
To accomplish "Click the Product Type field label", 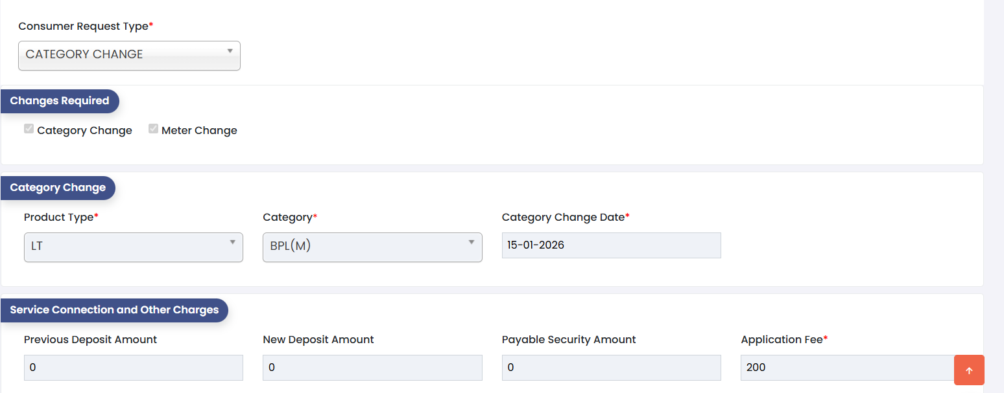I will 60,218.
